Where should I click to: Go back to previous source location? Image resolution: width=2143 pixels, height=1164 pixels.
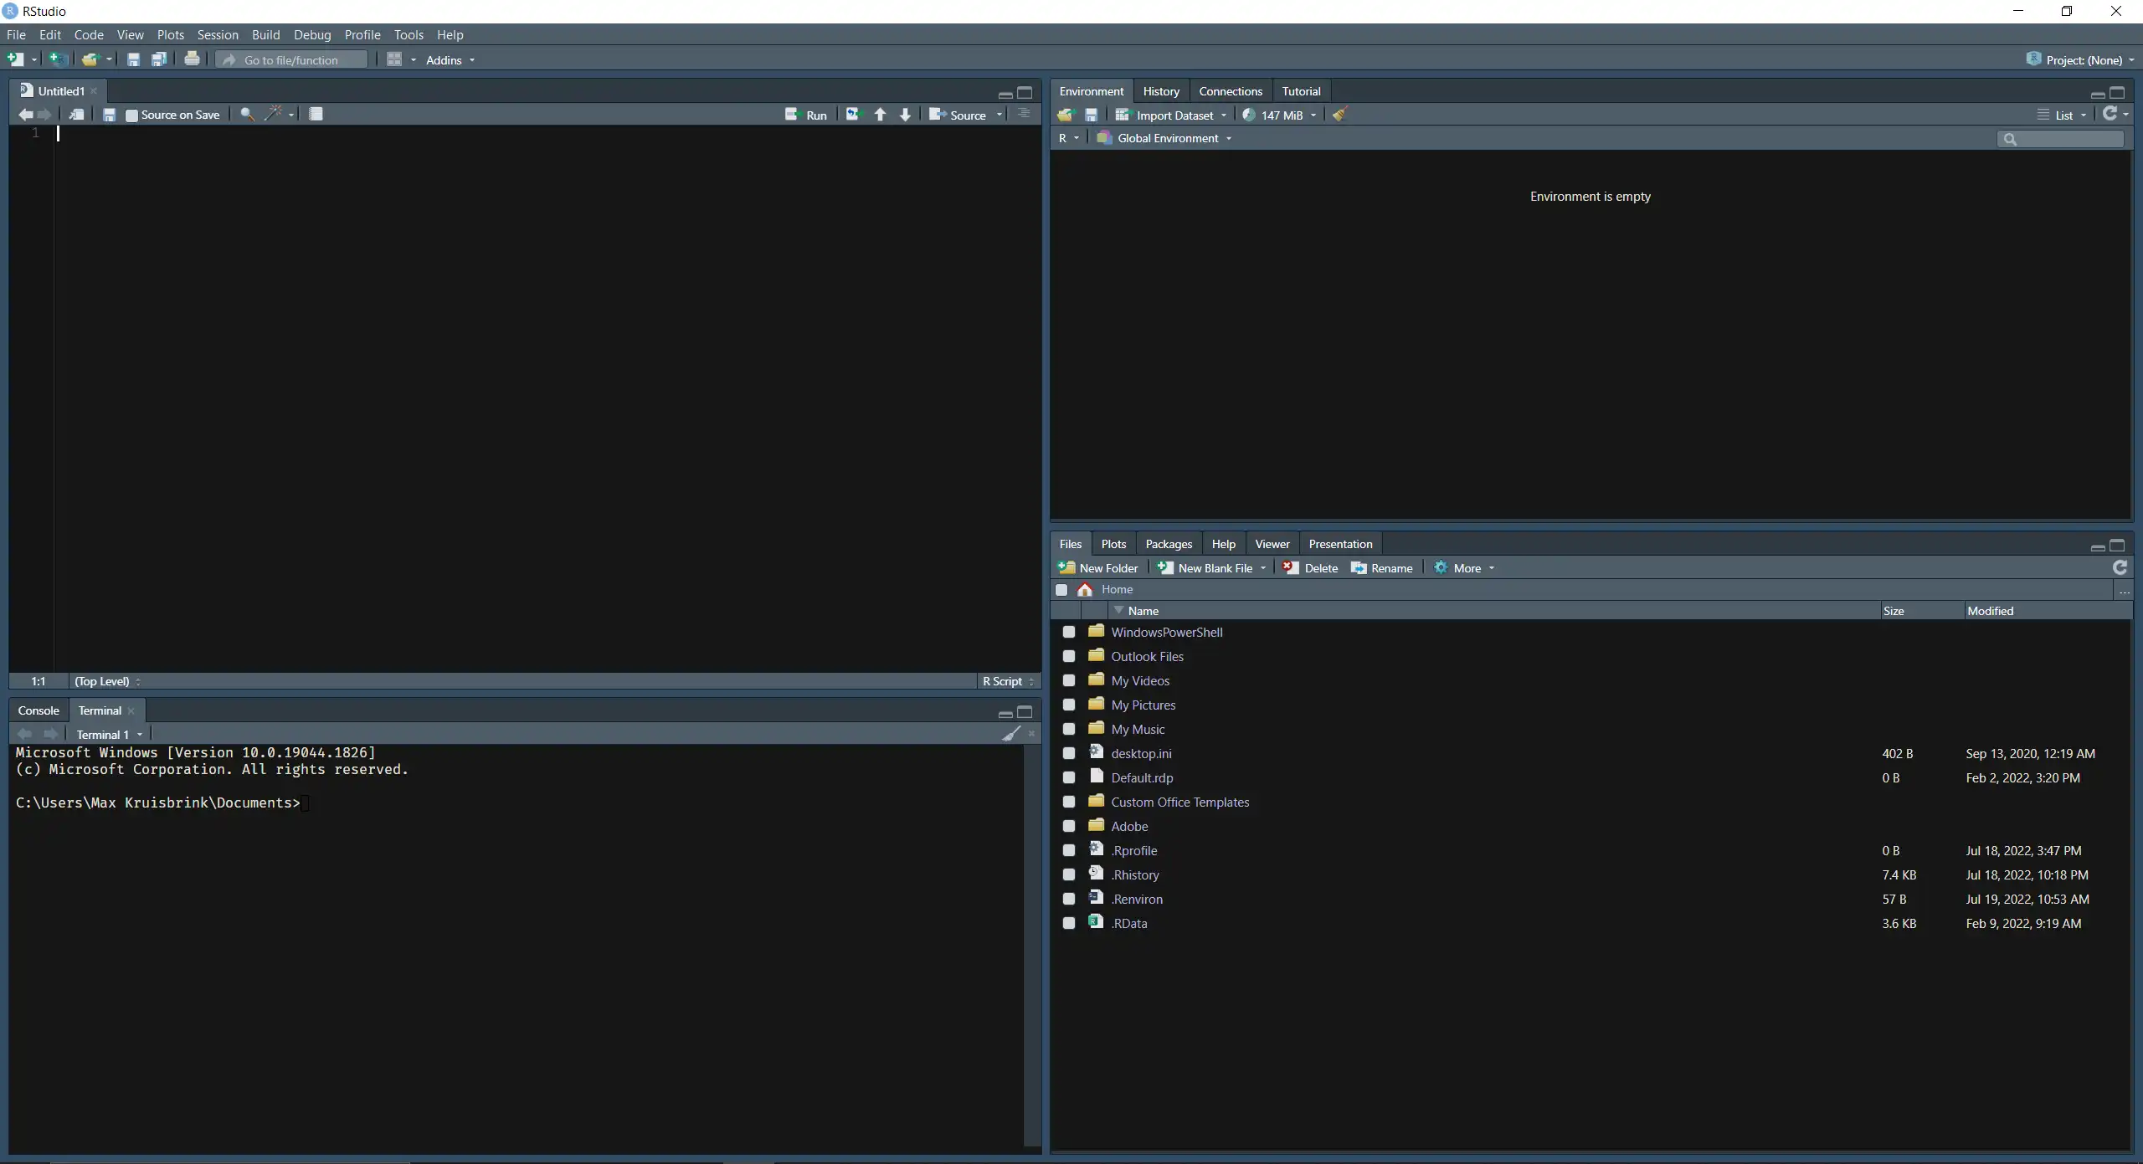coord(26,115)
